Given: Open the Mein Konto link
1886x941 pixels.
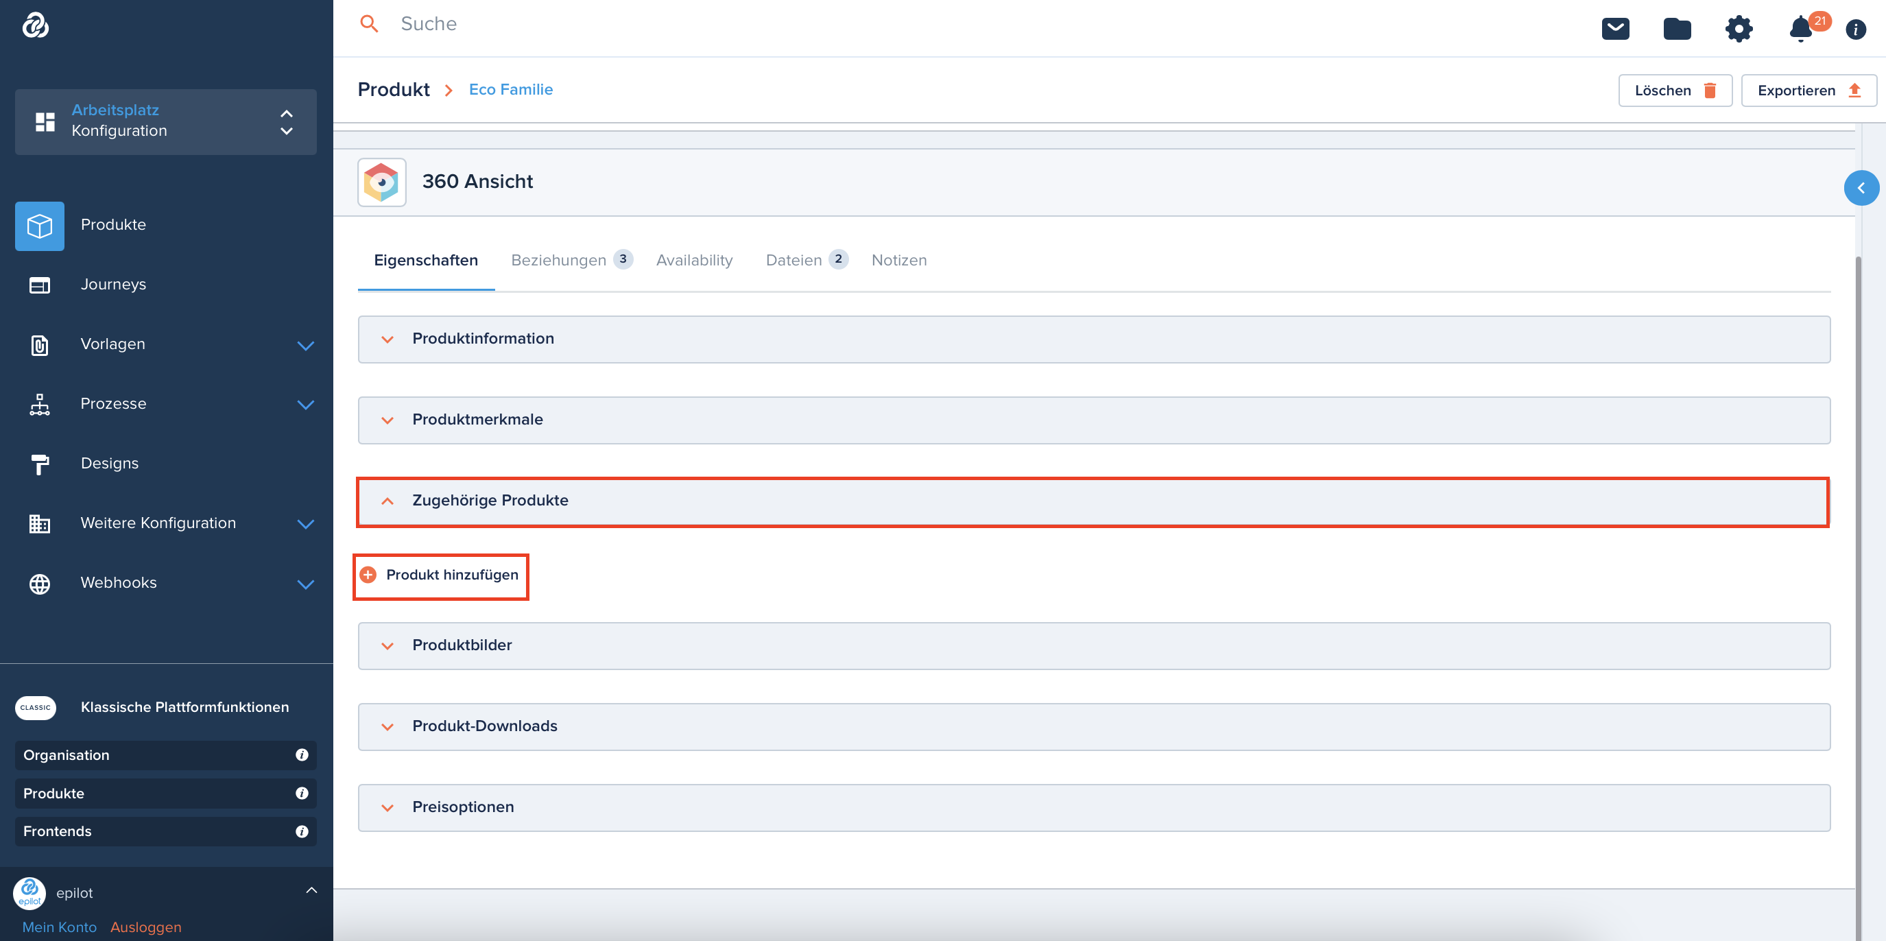Looking at the screenshot, I should pos(59,927).
